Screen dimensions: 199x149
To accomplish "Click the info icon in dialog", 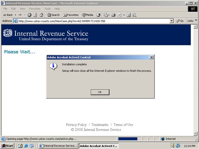I will (53, 66).
